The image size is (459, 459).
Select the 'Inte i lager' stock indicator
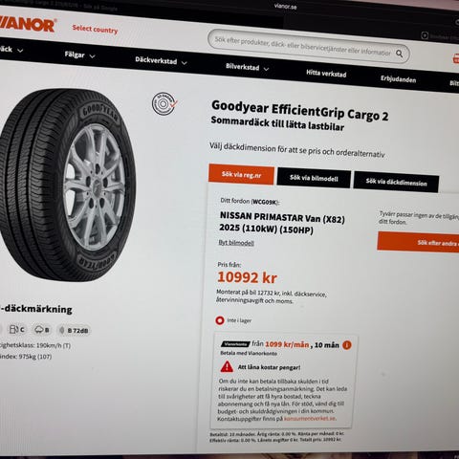233,320
